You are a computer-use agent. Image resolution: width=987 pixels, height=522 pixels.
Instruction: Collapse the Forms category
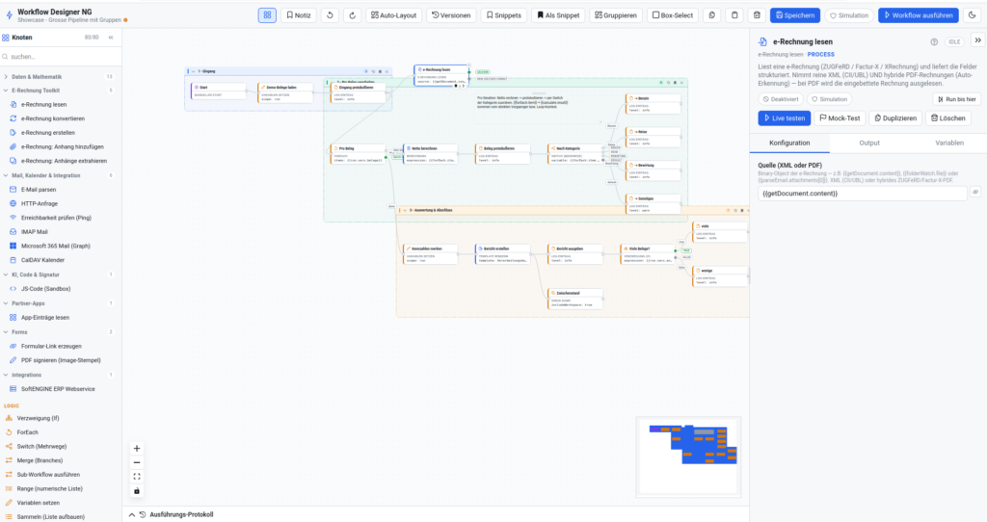click(x=59, y=332)
